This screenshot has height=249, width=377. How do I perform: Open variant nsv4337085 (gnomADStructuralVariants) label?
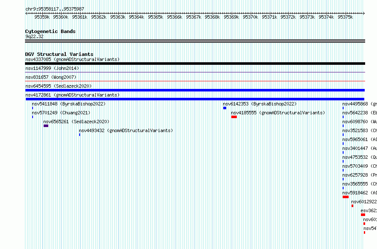point(72,59)
